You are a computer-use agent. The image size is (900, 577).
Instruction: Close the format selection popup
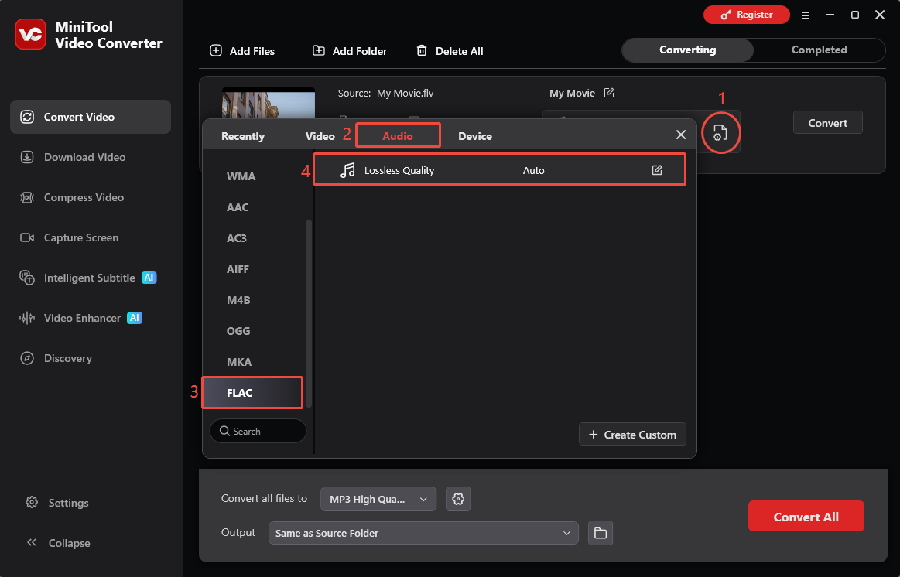coord(681,135)
